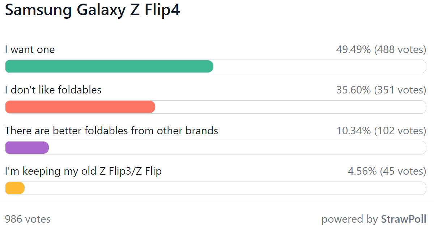Click the purple 'better foldables' progress bar

[x=27, y=148]
